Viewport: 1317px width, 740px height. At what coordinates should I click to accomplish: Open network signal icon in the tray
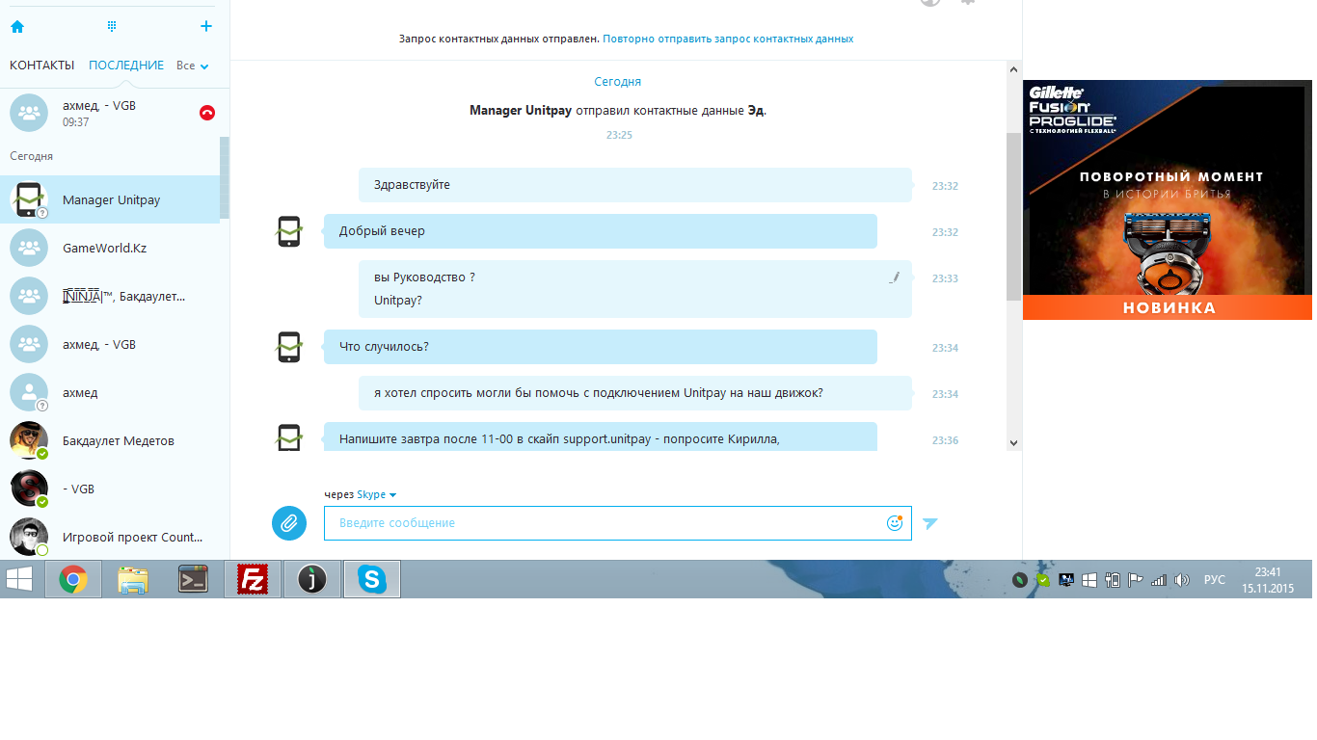(x=1159, y=580)
